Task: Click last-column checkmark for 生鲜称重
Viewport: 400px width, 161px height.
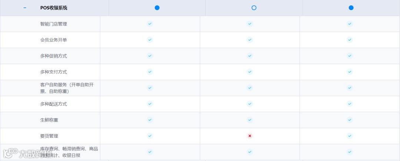Action: point(350,120)
